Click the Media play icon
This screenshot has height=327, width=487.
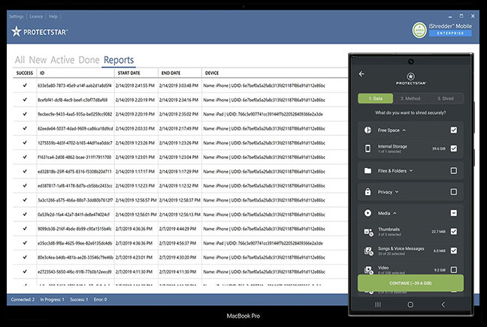point(368,213)
